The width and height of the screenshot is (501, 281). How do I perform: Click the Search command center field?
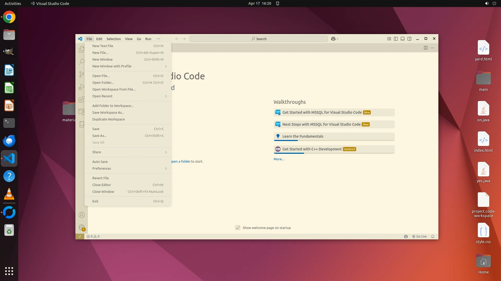[x=258, y=39]
